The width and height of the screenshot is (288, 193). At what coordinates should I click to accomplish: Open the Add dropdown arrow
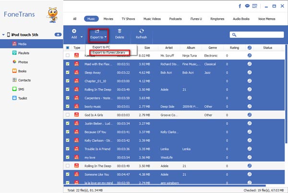click(x=82, y=37)
